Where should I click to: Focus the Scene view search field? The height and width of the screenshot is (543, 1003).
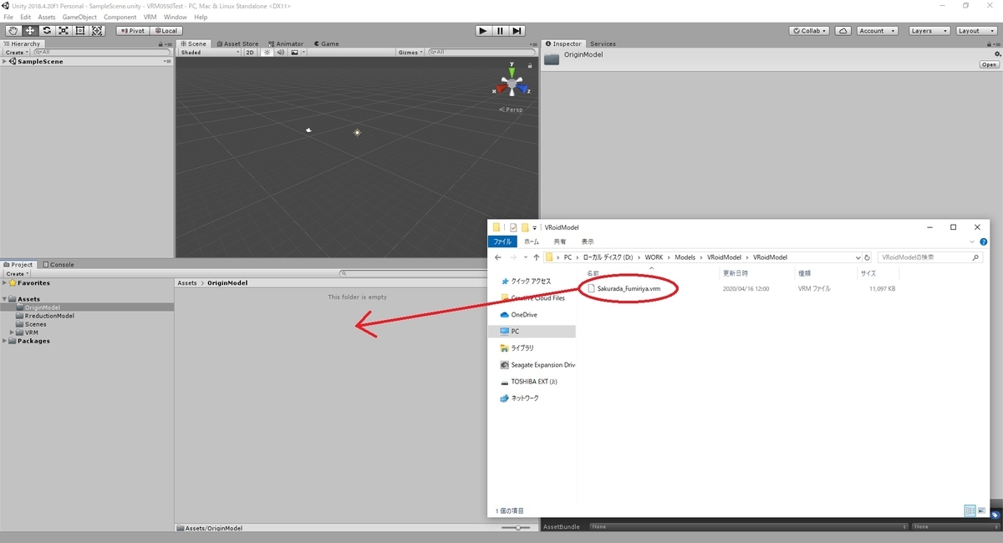(481, 52)
